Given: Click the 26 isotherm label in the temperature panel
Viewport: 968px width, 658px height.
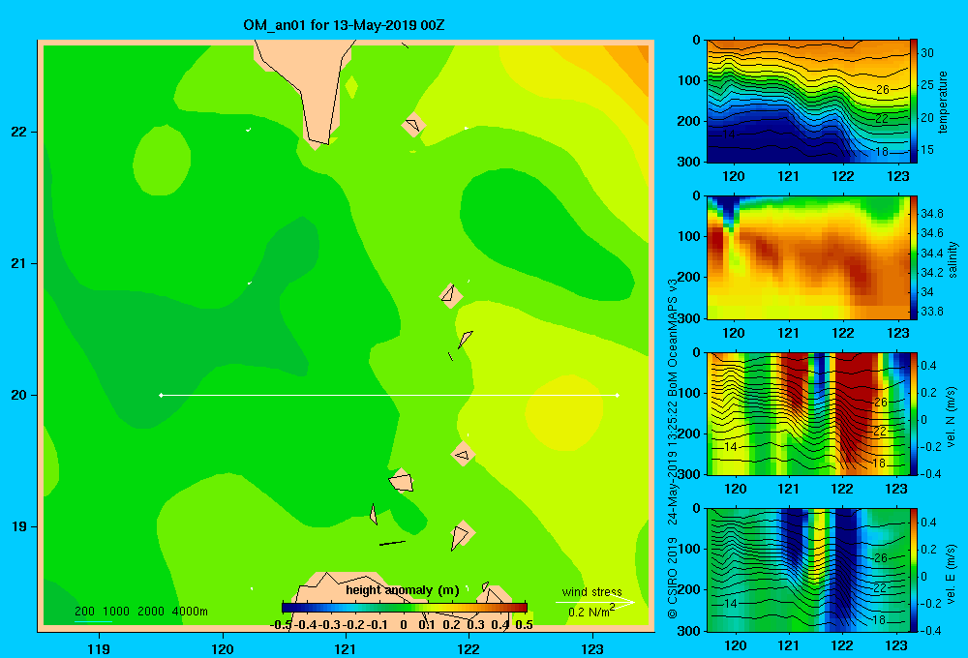Looking at the screenshot, I should [883, 89].
